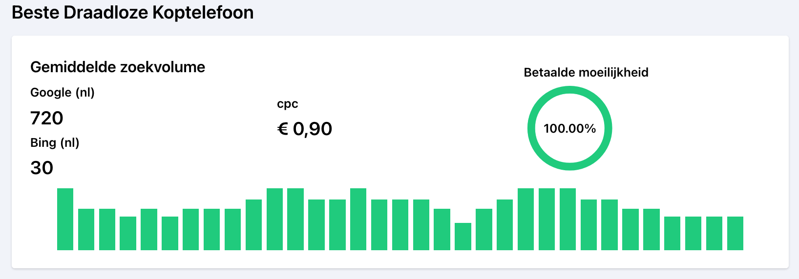Click the bar just before the shortest bar
The image size is (799, 279).
pyautogui.click(x=442, y=229)
